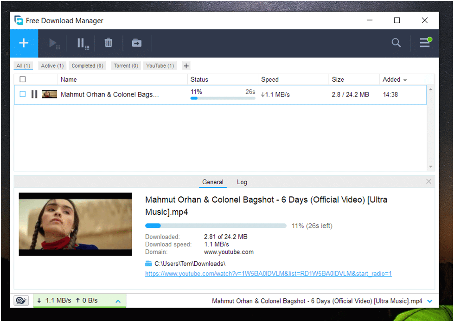The image size is (454, 322).
Task: Open the Torrent (0) filter tab
Action: coord(126,66)
